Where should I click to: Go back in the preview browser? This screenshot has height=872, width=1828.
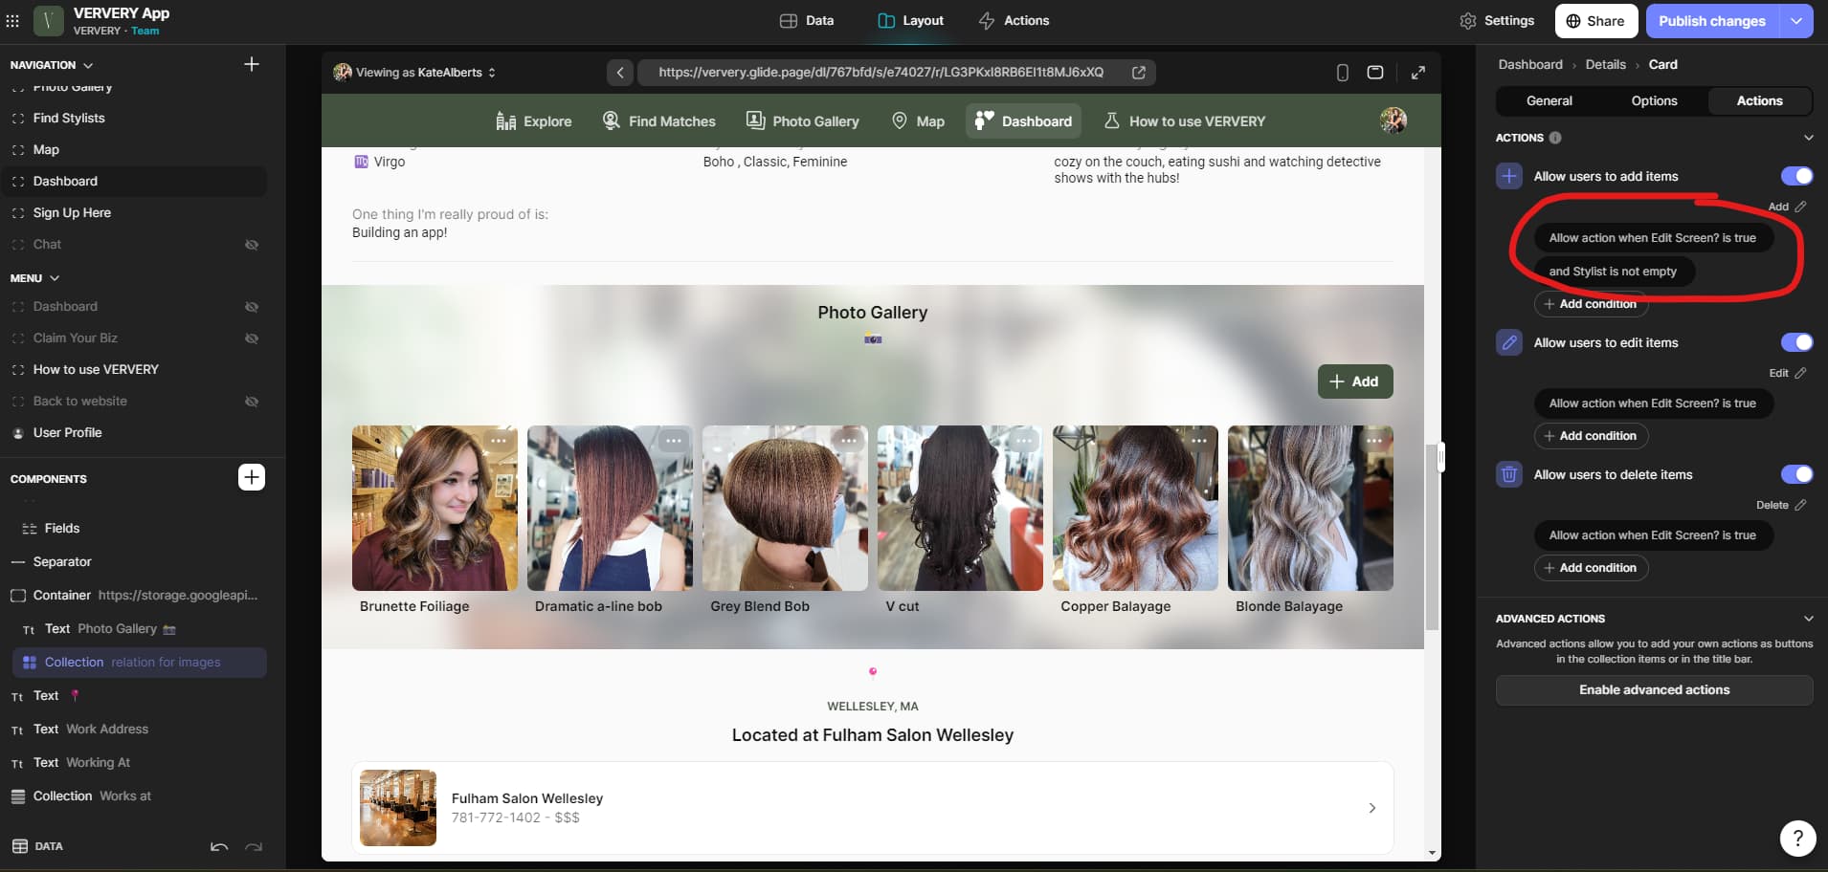click(620, 73)
